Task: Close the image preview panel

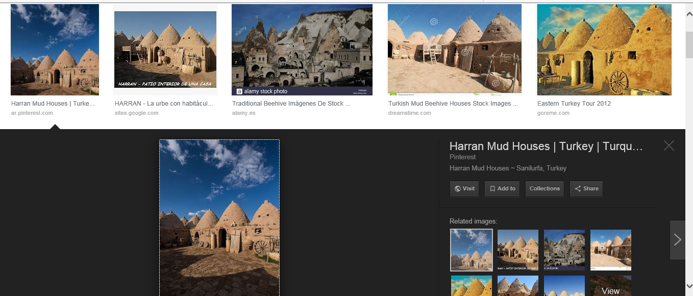Action: (669, 145)
